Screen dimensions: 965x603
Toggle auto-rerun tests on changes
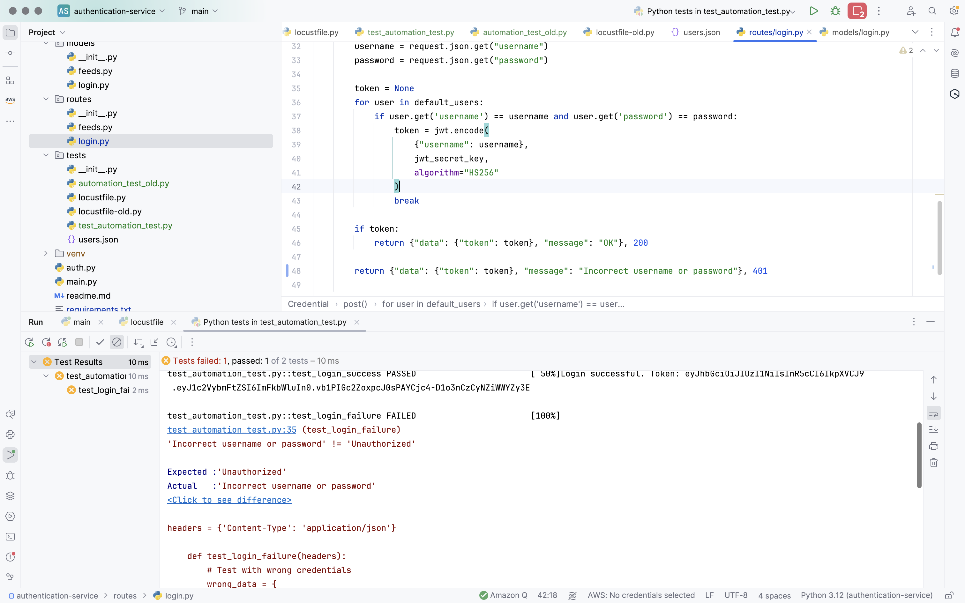(62, 342)
